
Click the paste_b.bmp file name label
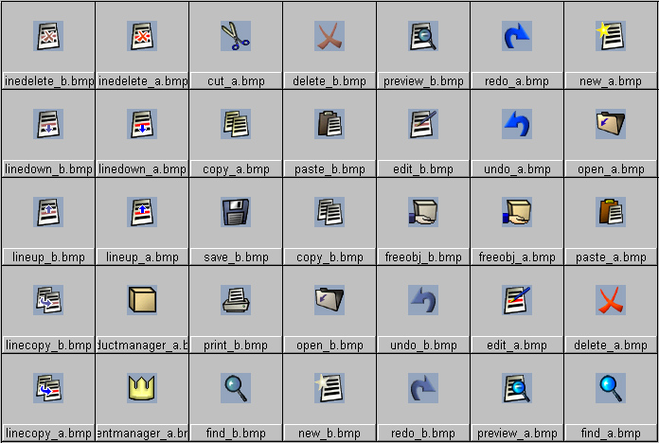(329, 168)
